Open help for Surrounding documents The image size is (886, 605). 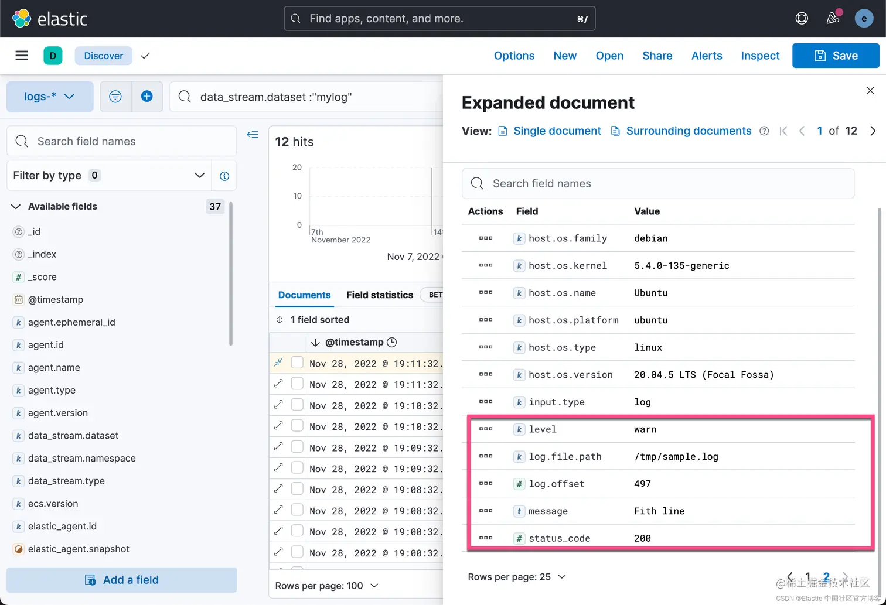764,131
